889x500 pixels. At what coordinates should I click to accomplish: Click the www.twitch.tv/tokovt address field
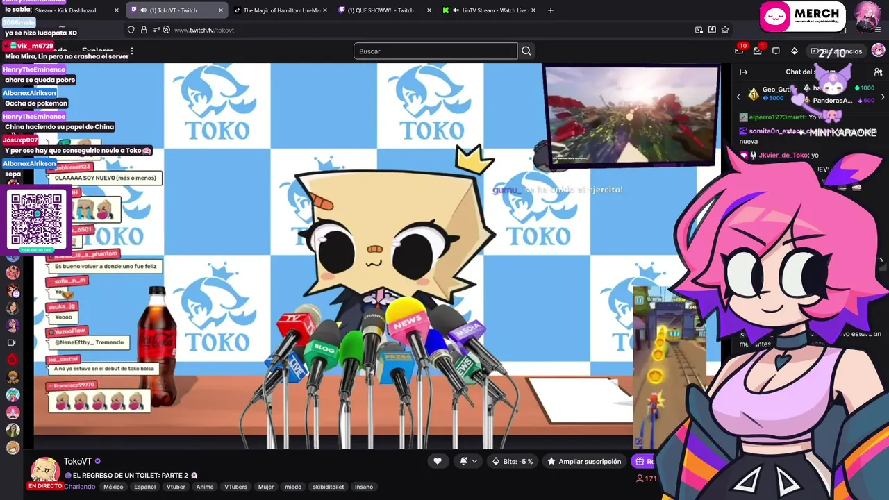204,30
